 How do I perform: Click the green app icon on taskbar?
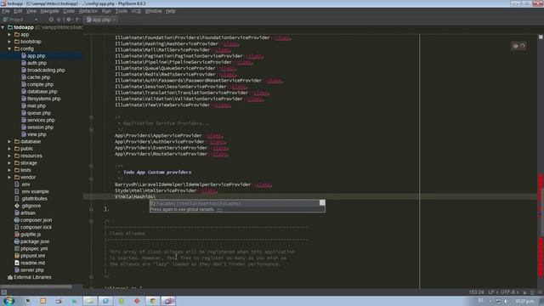click(121, 301)
